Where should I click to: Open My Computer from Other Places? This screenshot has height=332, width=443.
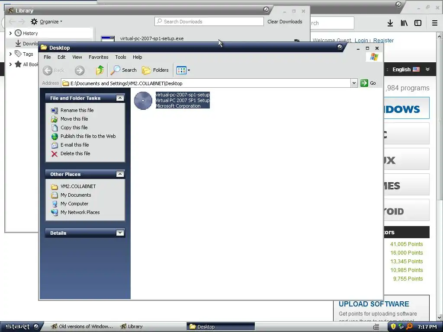pos(74,204)
